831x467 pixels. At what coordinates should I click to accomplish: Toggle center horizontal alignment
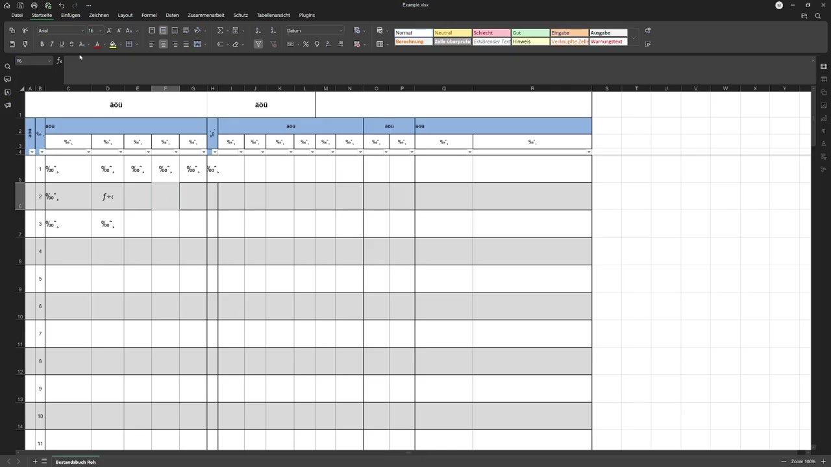coord(163,44)
